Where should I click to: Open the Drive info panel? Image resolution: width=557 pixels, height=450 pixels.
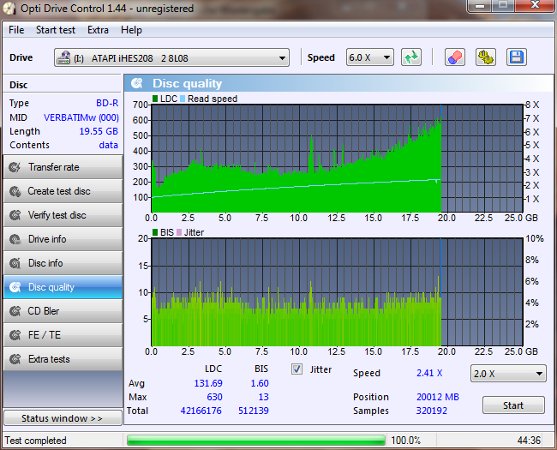coord(63,239)
